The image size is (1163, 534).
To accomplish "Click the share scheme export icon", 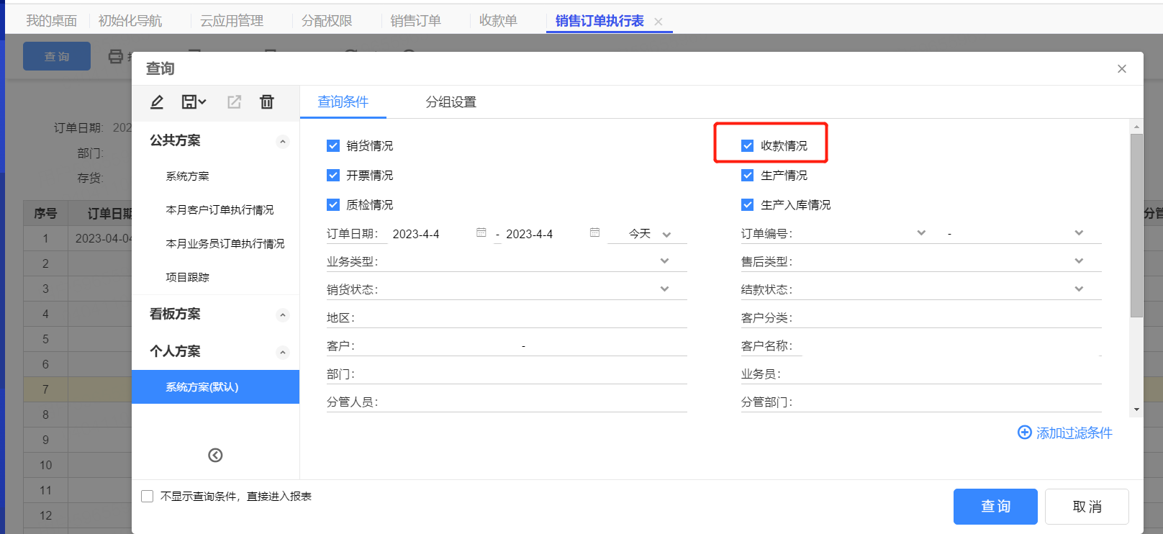I will [234, 102].
